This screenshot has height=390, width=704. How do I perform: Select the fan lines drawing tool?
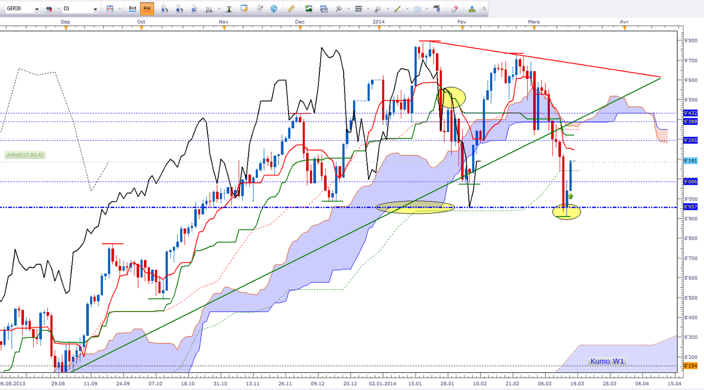(378, 9)
